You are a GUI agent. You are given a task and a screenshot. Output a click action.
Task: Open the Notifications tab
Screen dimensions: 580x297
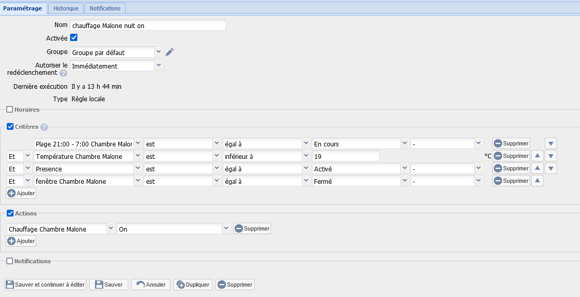tap(105, 8)
